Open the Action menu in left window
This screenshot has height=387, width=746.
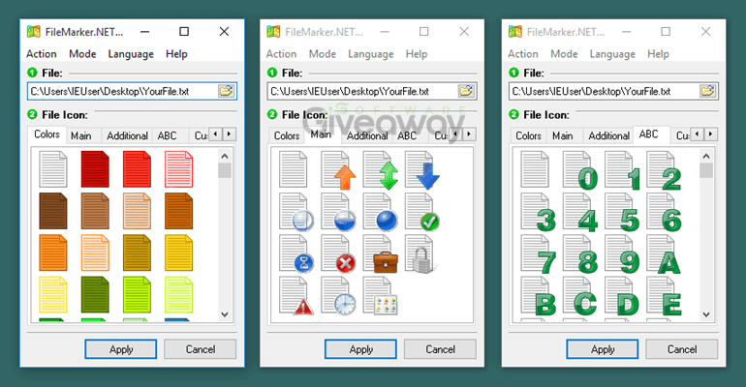(x=42, y=54)
